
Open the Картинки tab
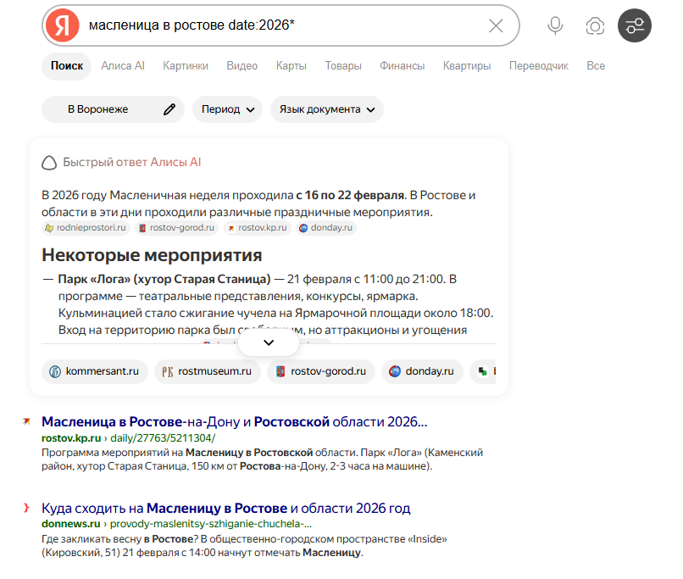(x=186, y=66)
